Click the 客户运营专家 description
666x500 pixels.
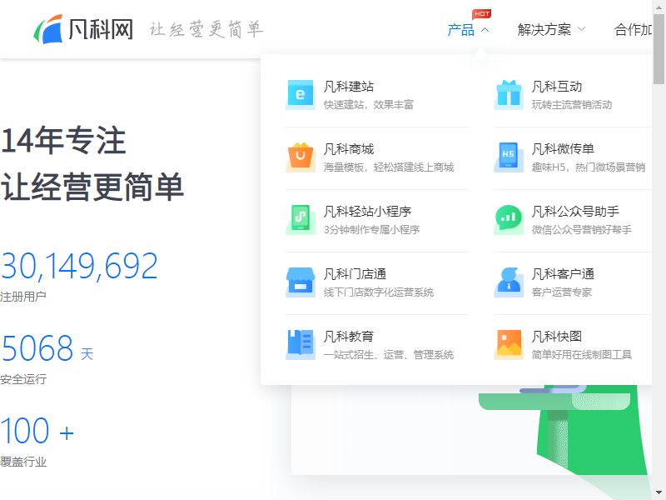pos(562,292)
